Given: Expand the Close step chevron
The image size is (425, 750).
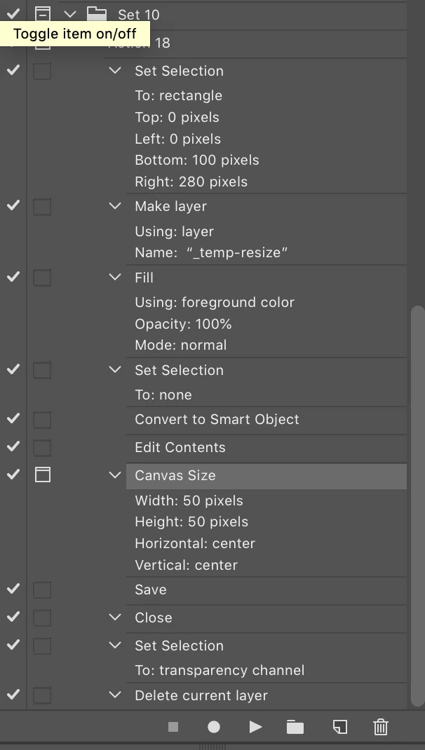Looking at the screenshot, I should [x=115, y=617].
